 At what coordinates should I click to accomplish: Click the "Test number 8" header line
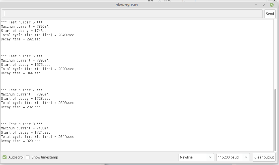(x=22, y=124)
